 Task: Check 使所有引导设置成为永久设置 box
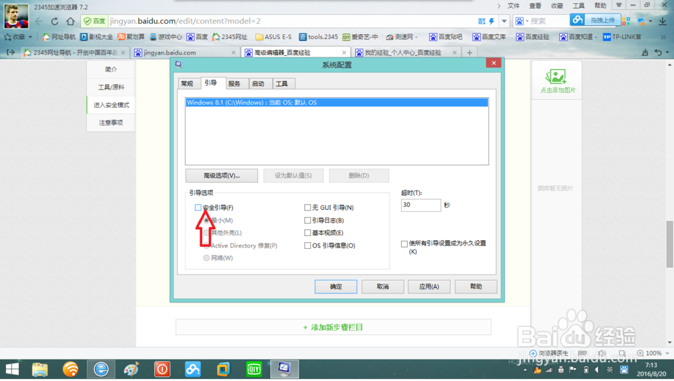point(404,244)
